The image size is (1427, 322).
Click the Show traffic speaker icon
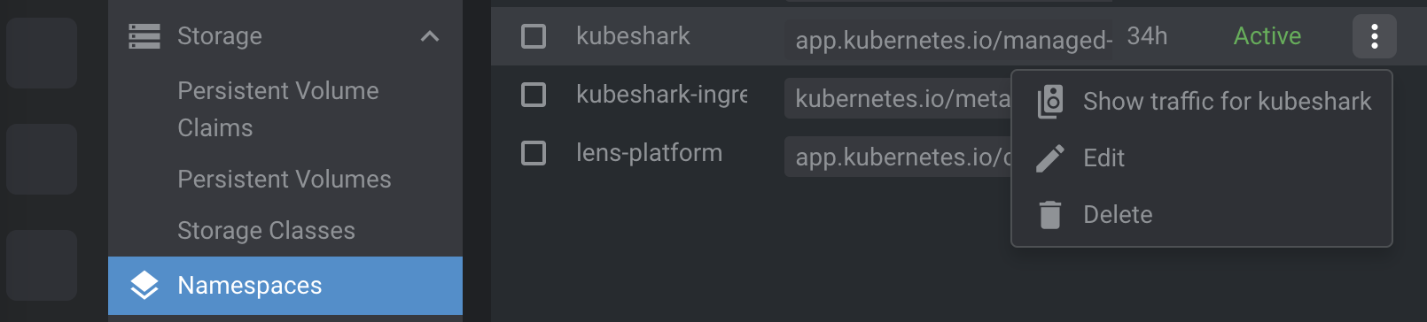pyautogui.click(x=1050, y=102)
